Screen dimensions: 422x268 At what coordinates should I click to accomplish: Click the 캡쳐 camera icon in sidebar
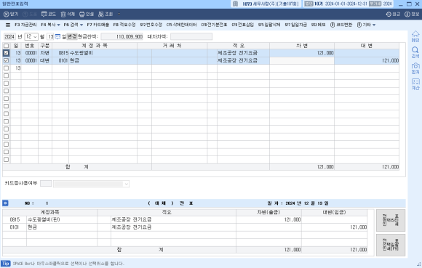[415, 66]
